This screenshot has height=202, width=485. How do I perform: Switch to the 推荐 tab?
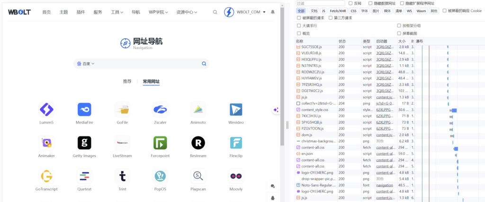point(127,81)
